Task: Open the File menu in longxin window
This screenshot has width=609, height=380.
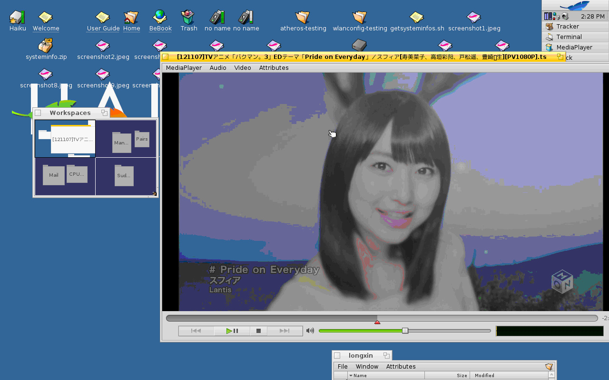Action: (343, 367)
